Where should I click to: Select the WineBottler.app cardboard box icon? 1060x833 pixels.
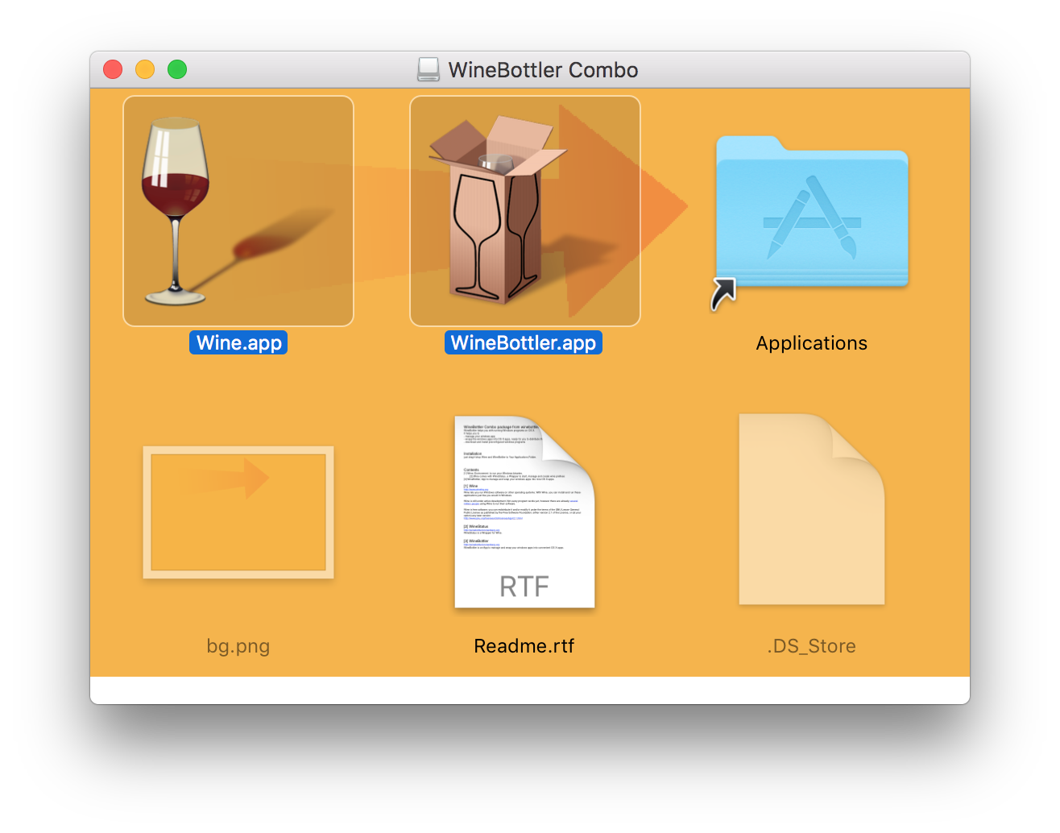click(x=525, y=211)
